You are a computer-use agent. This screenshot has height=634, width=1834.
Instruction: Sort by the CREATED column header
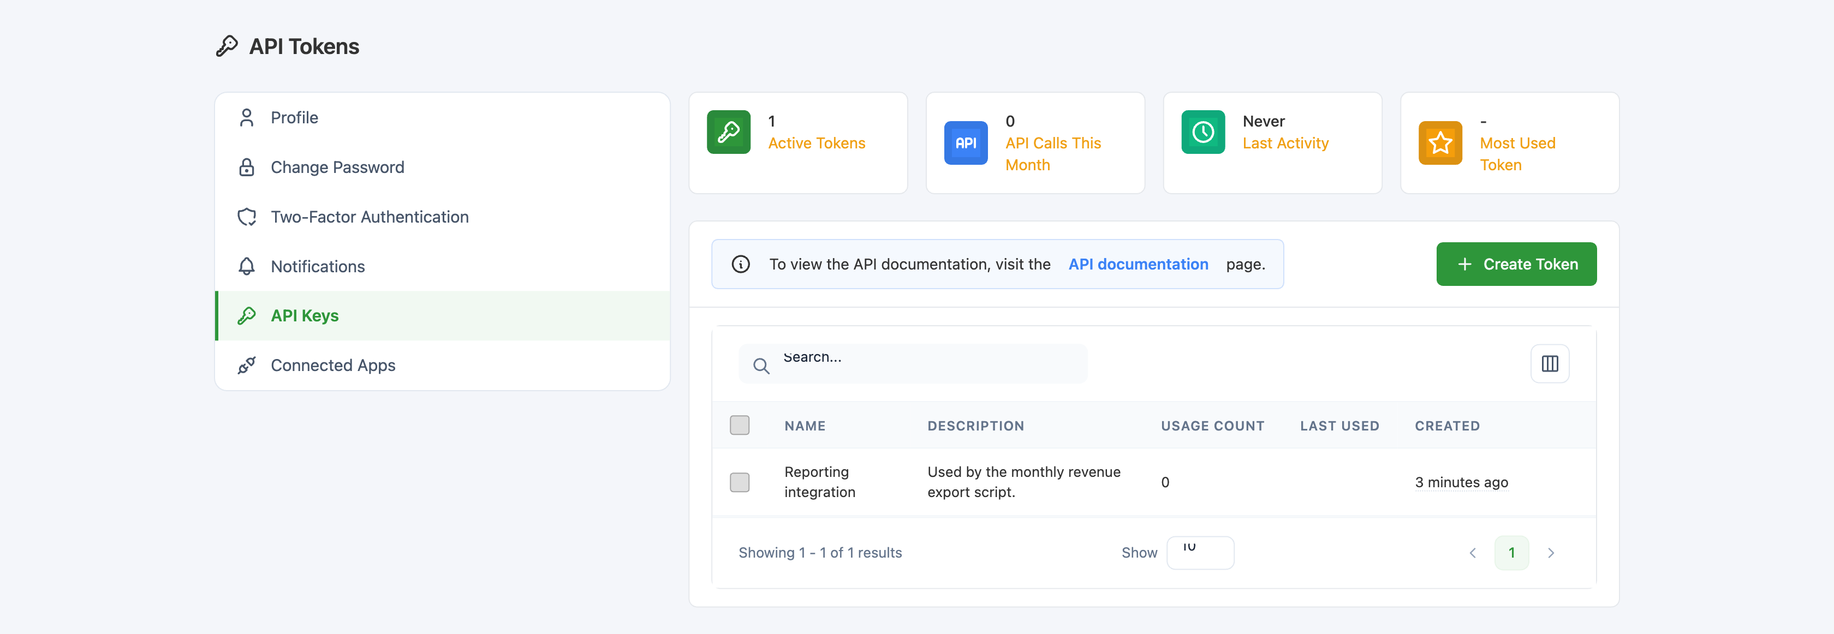pos(1446,426)
